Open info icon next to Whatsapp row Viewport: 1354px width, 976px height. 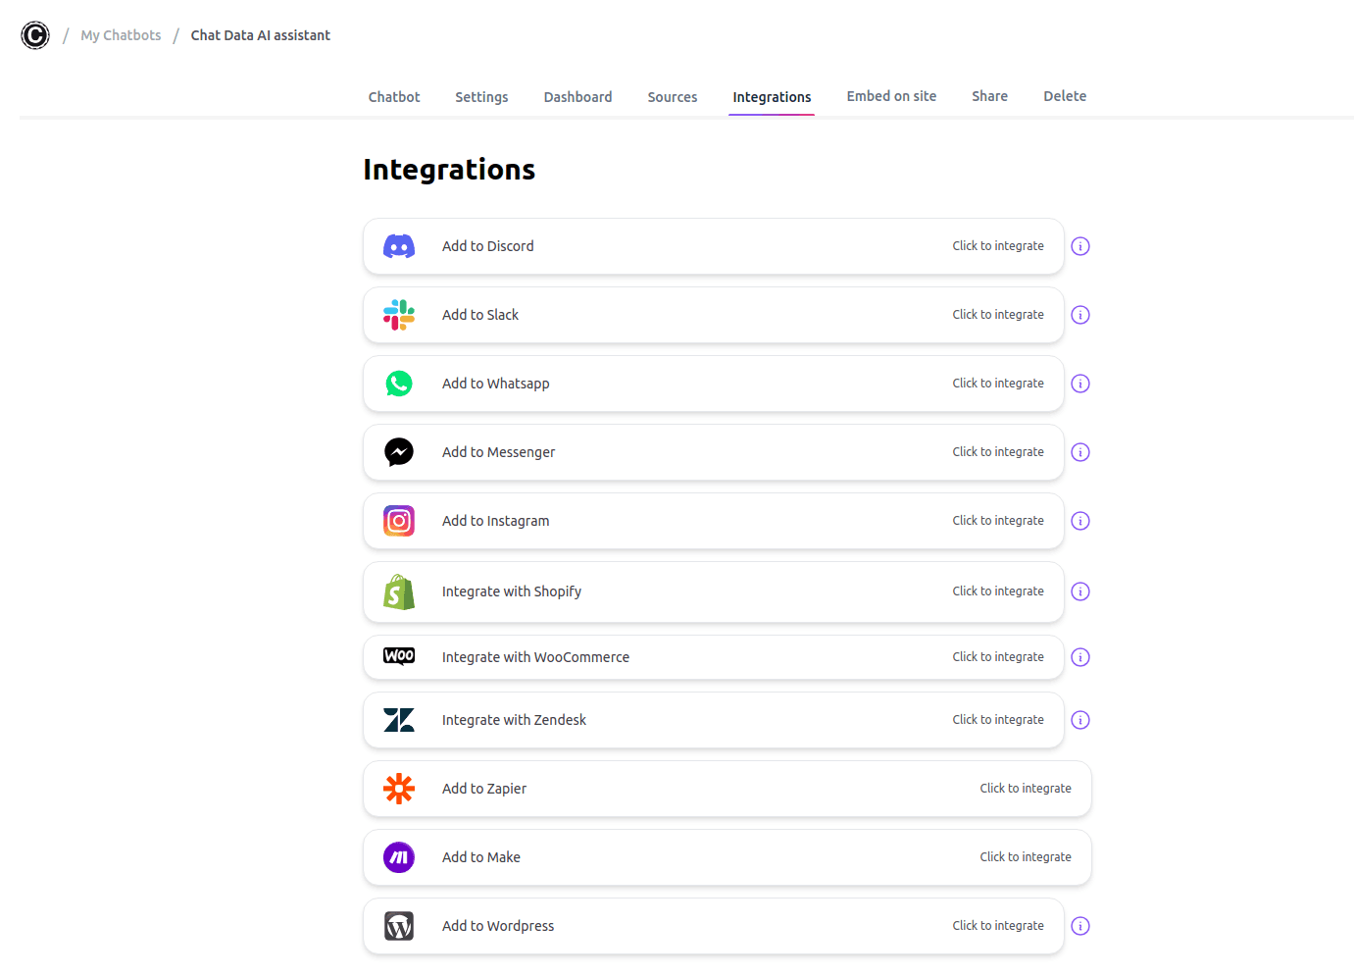tap(1080, 384)
